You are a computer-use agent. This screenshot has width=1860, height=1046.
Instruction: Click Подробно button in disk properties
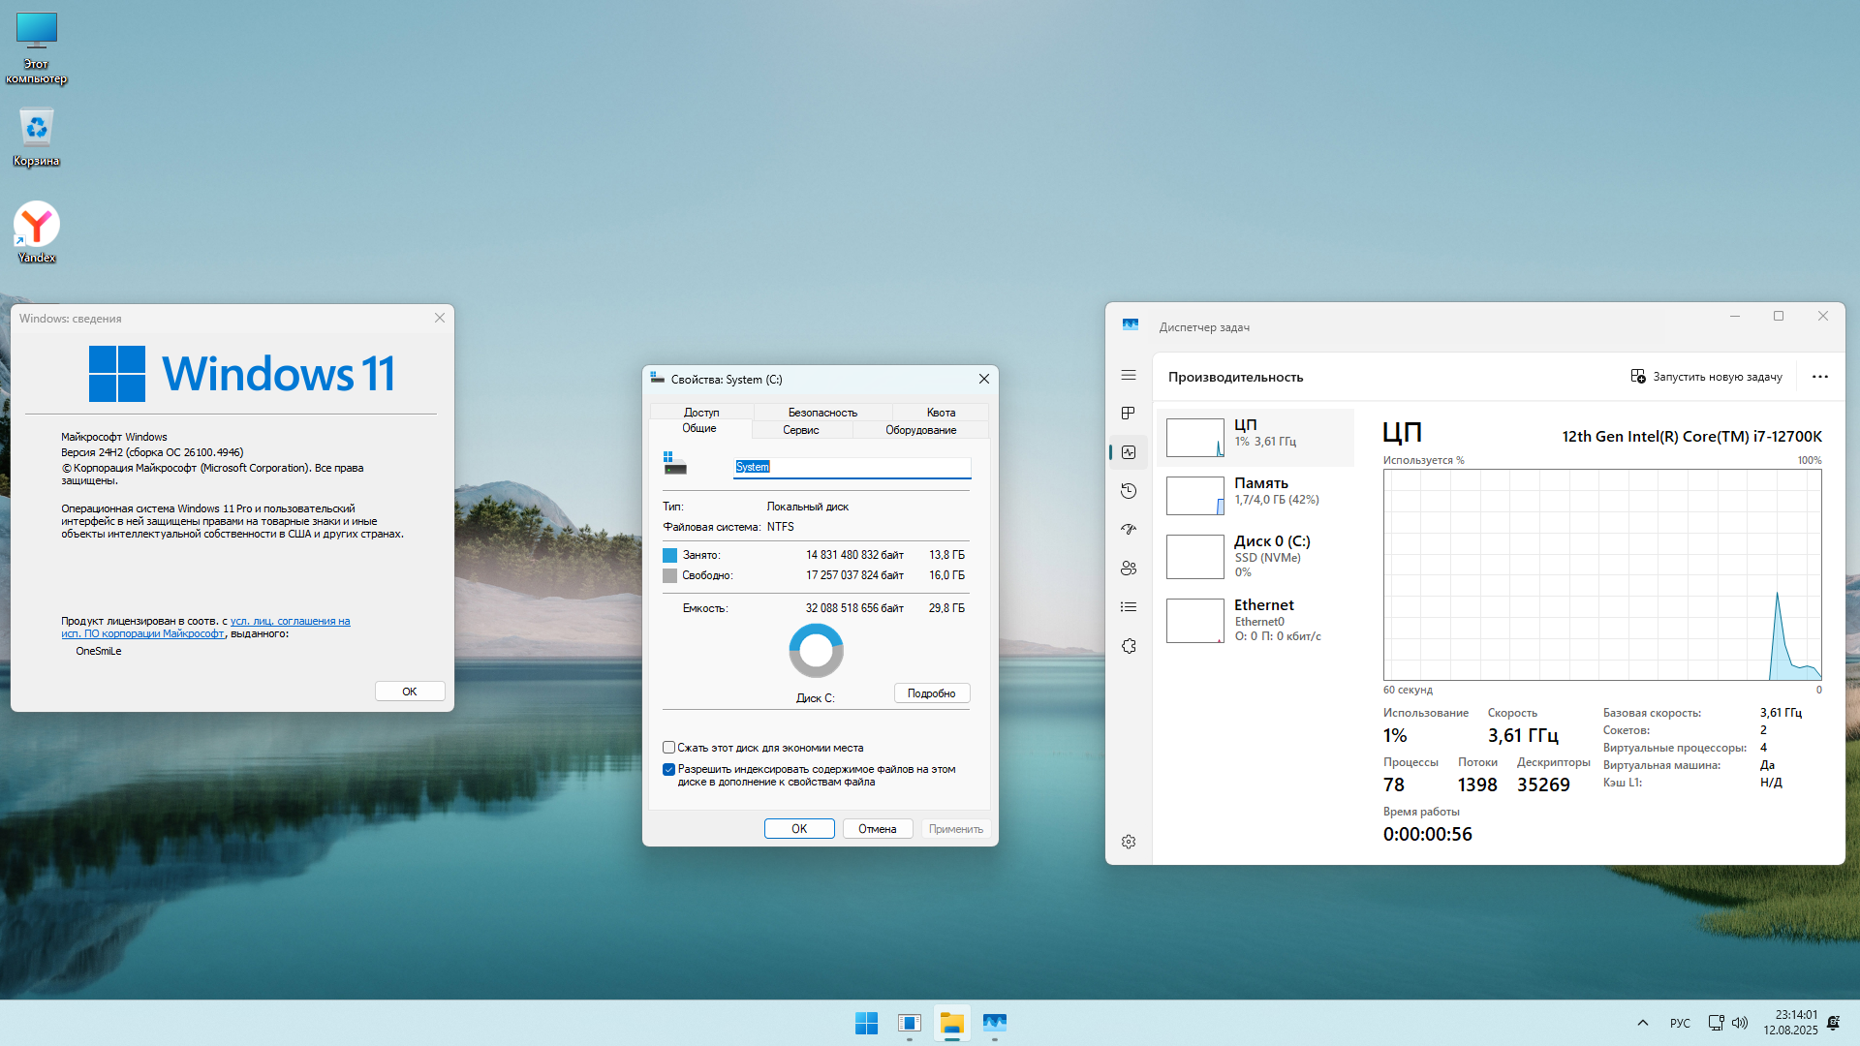tap(931, 693)
